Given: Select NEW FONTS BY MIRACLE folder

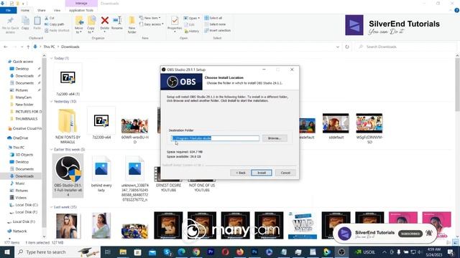Looking at the screenshot, I should click(x=68, y=126).
